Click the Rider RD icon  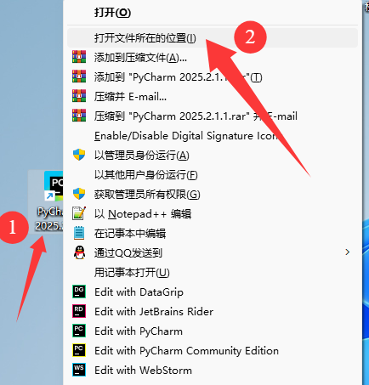point(79,311)
